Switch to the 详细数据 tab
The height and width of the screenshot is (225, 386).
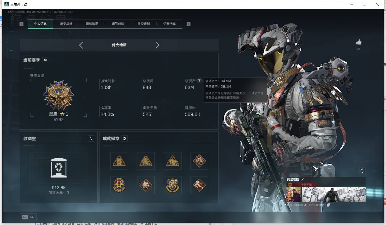click(x=92, y=24)
